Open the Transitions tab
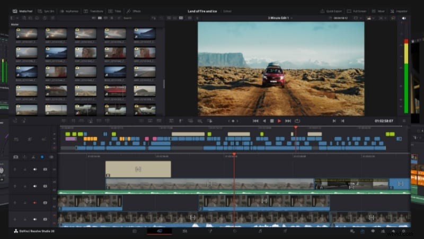Screen dimensions: 424x239 [x=93, y=11]
